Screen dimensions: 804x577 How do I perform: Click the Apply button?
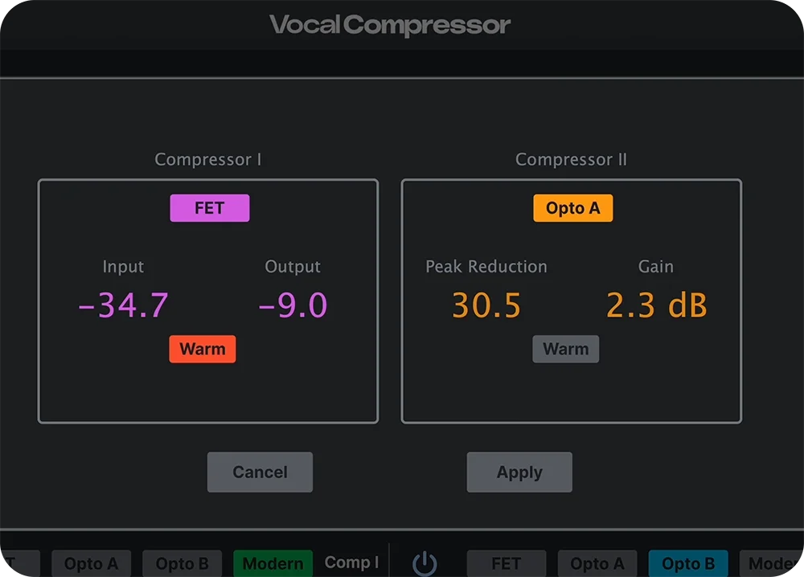(519, 472)
